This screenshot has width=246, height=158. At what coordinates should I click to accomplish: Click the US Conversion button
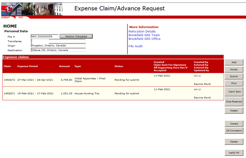click(x=234, y=131)
